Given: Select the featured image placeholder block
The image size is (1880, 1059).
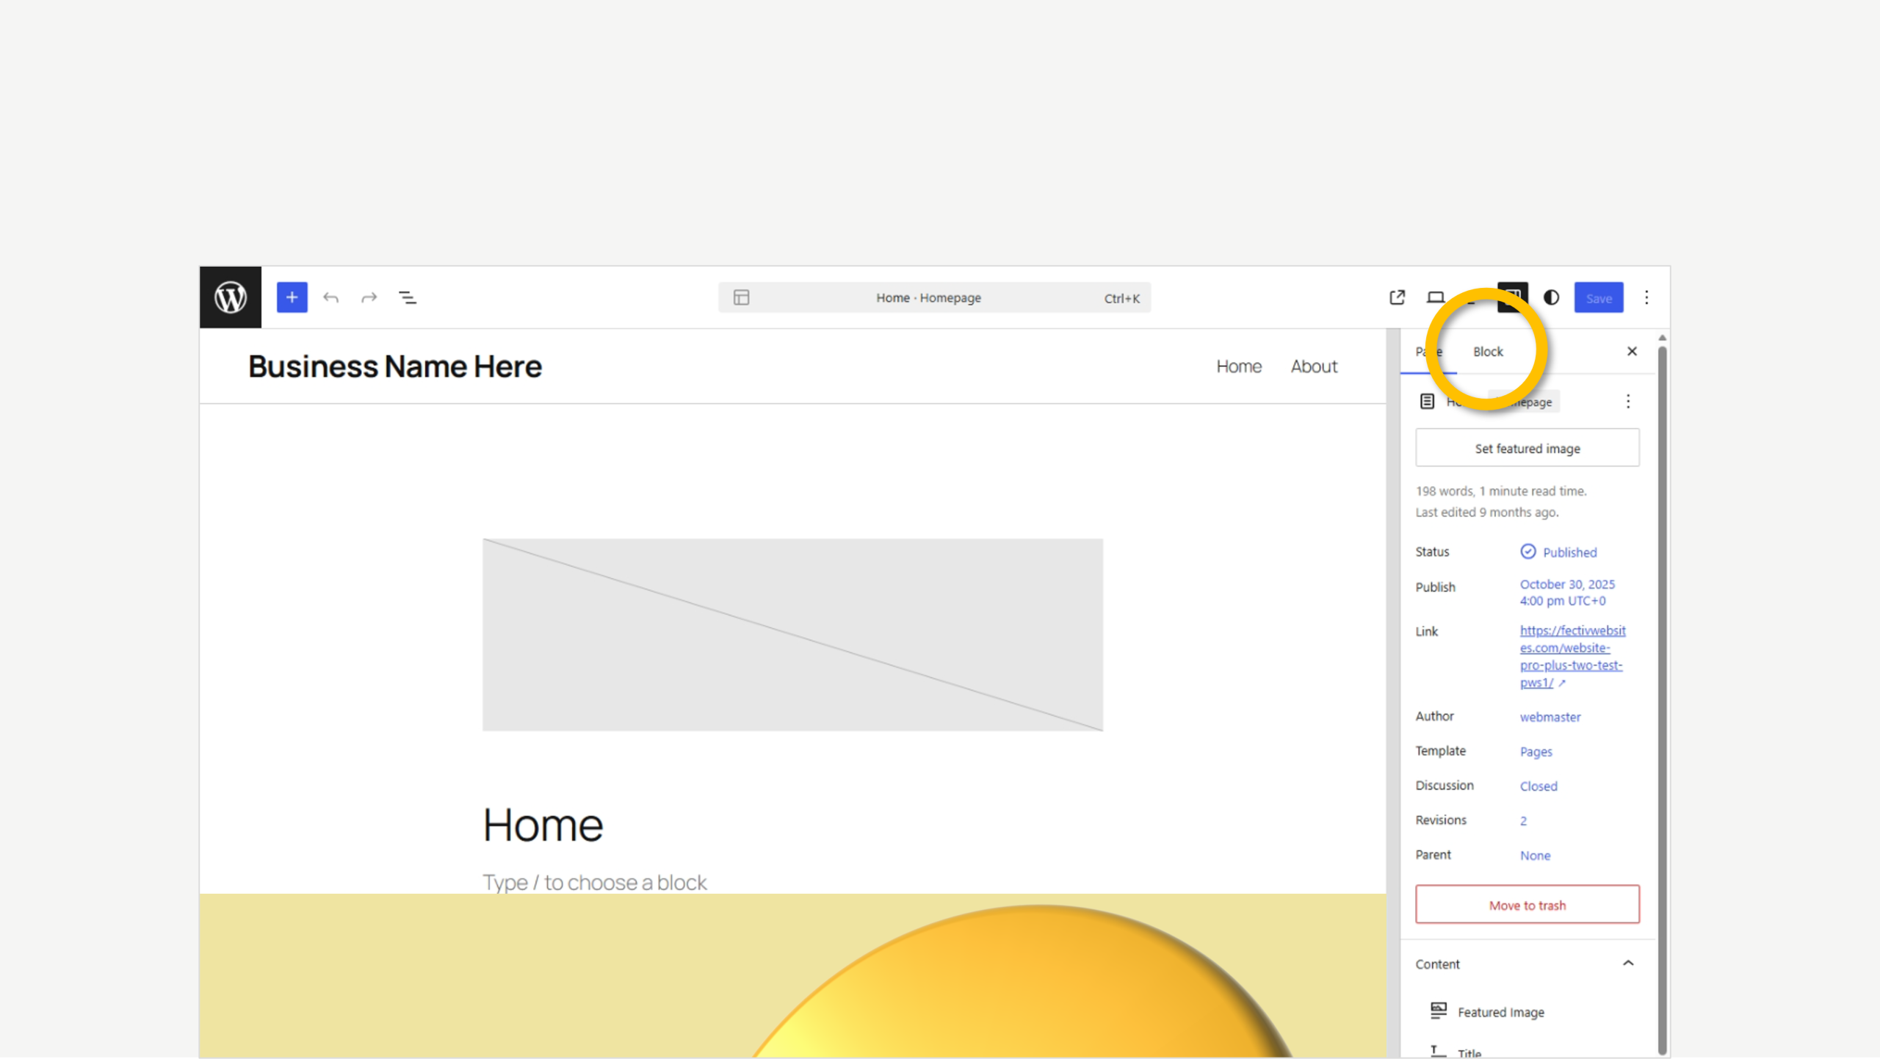Looking at the screenshot, I should point(792,635).
